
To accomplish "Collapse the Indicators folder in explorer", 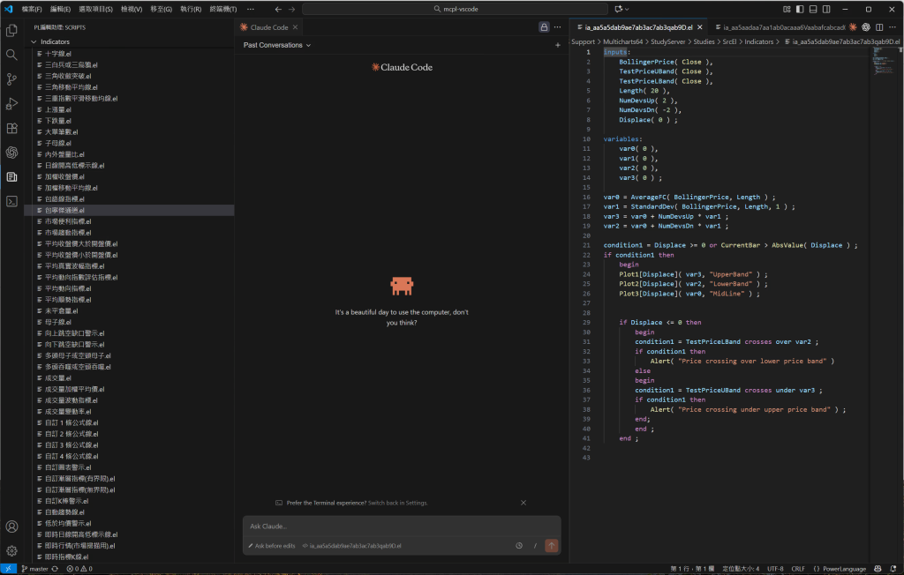I will point(55,41).
